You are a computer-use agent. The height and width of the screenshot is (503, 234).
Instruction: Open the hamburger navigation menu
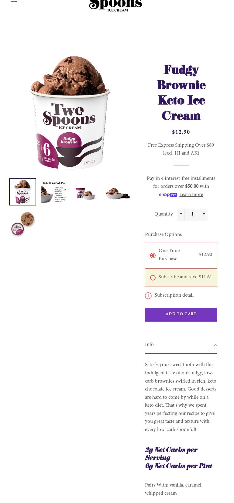pos(14,1)
